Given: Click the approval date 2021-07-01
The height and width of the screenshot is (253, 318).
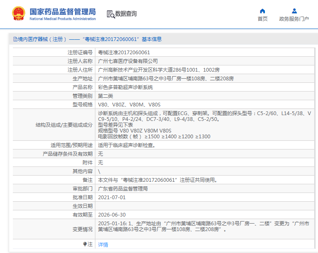Looking at the screenshot, I should [112, 198].
